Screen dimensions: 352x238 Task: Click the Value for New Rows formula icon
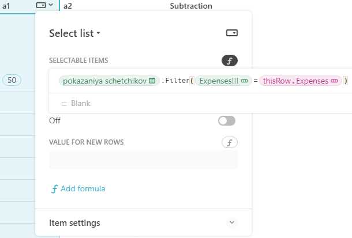(x=230, y=142)
